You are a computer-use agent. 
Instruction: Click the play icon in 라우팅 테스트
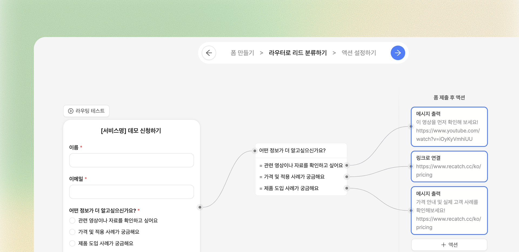click(x=71, y=111)
